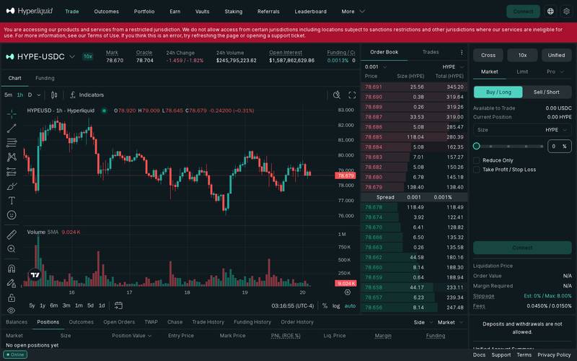The height and width of the screenshot is (361, 577).
Task: Toggle the magnet mode icon
Action: [12, 268]
